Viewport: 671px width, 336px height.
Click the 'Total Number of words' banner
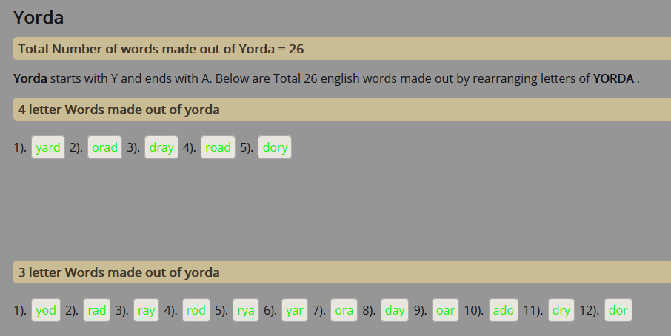pyautogui.click(x=161, y=49)
